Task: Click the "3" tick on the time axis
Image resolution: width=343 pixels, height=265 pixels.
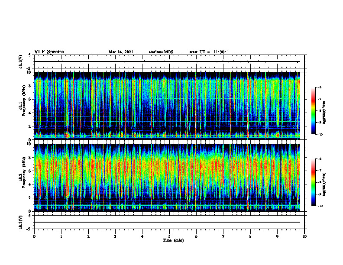Action: pos(115,236)
